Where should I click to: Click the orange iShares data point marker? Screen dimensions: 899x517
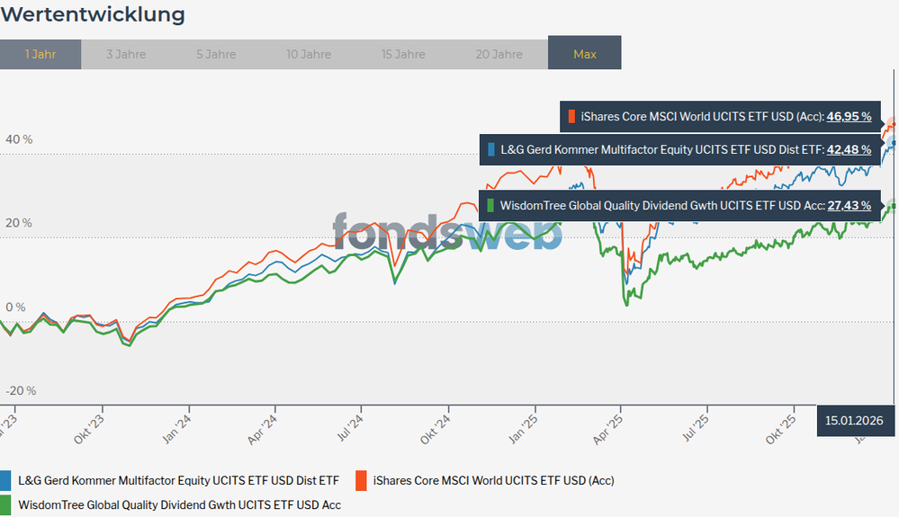click(x=894, y=124)
